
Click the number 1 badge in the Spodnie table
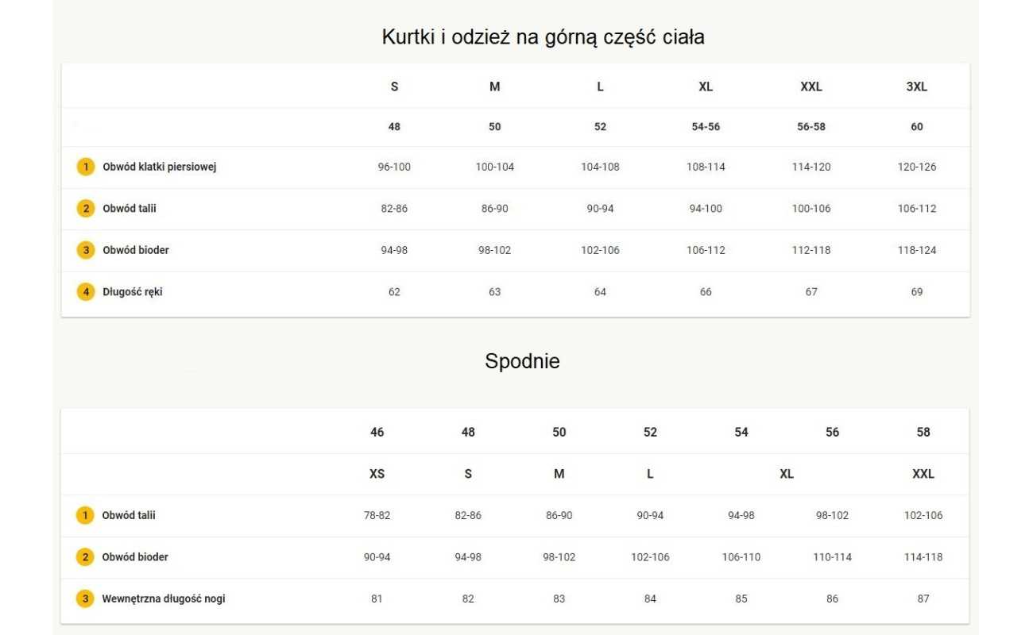(85, 516)
